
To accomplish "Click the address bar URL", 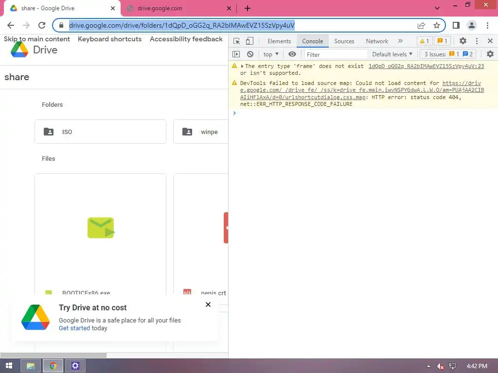I will [x=182, y=25].
